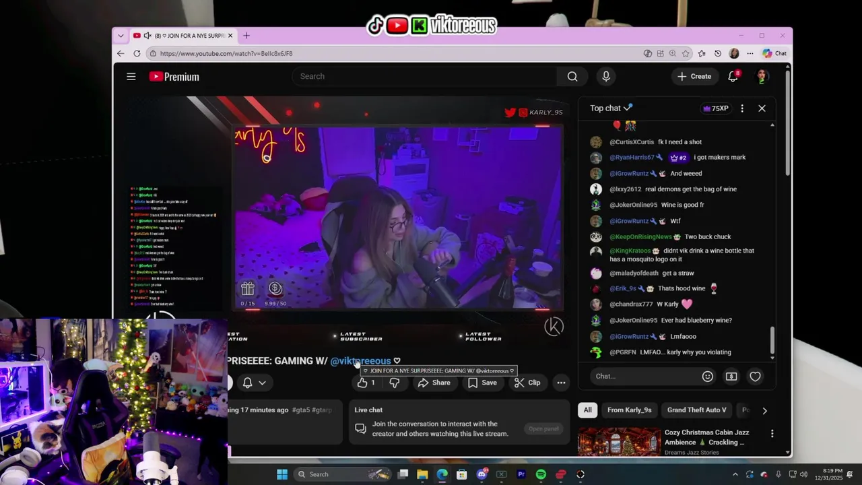Focus the YouTube search field

[x=424, y=76]
